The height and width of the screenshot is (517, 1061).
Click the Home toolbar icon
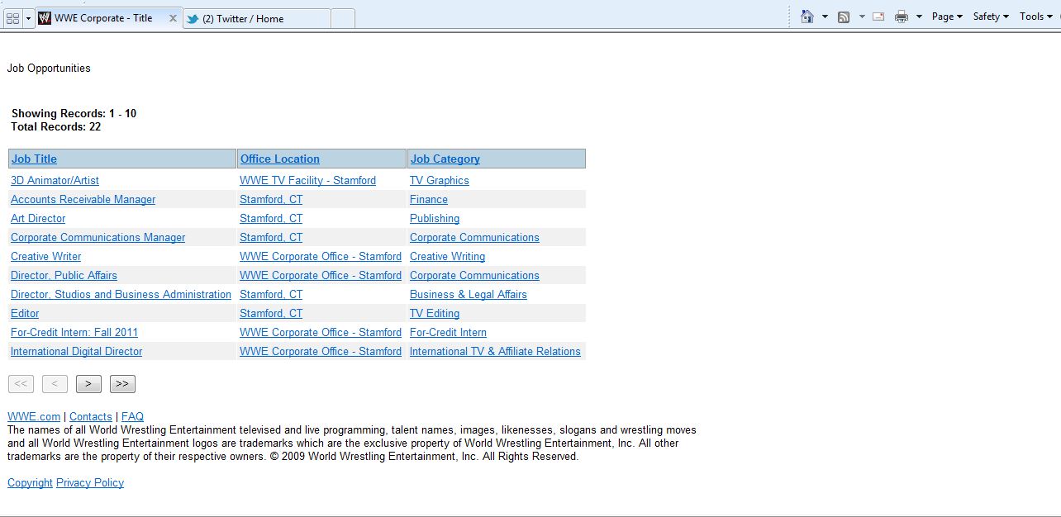807,17
